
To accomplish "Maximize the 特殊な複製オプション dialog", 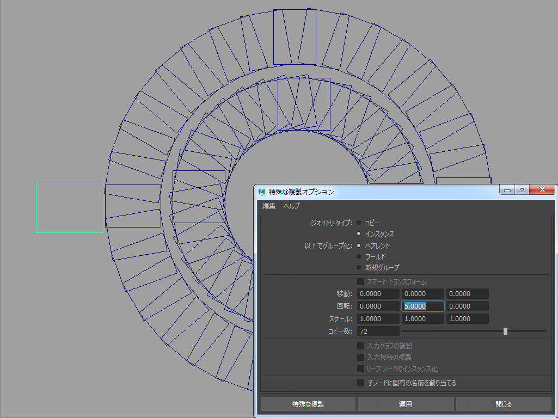I will click(522, 190).
